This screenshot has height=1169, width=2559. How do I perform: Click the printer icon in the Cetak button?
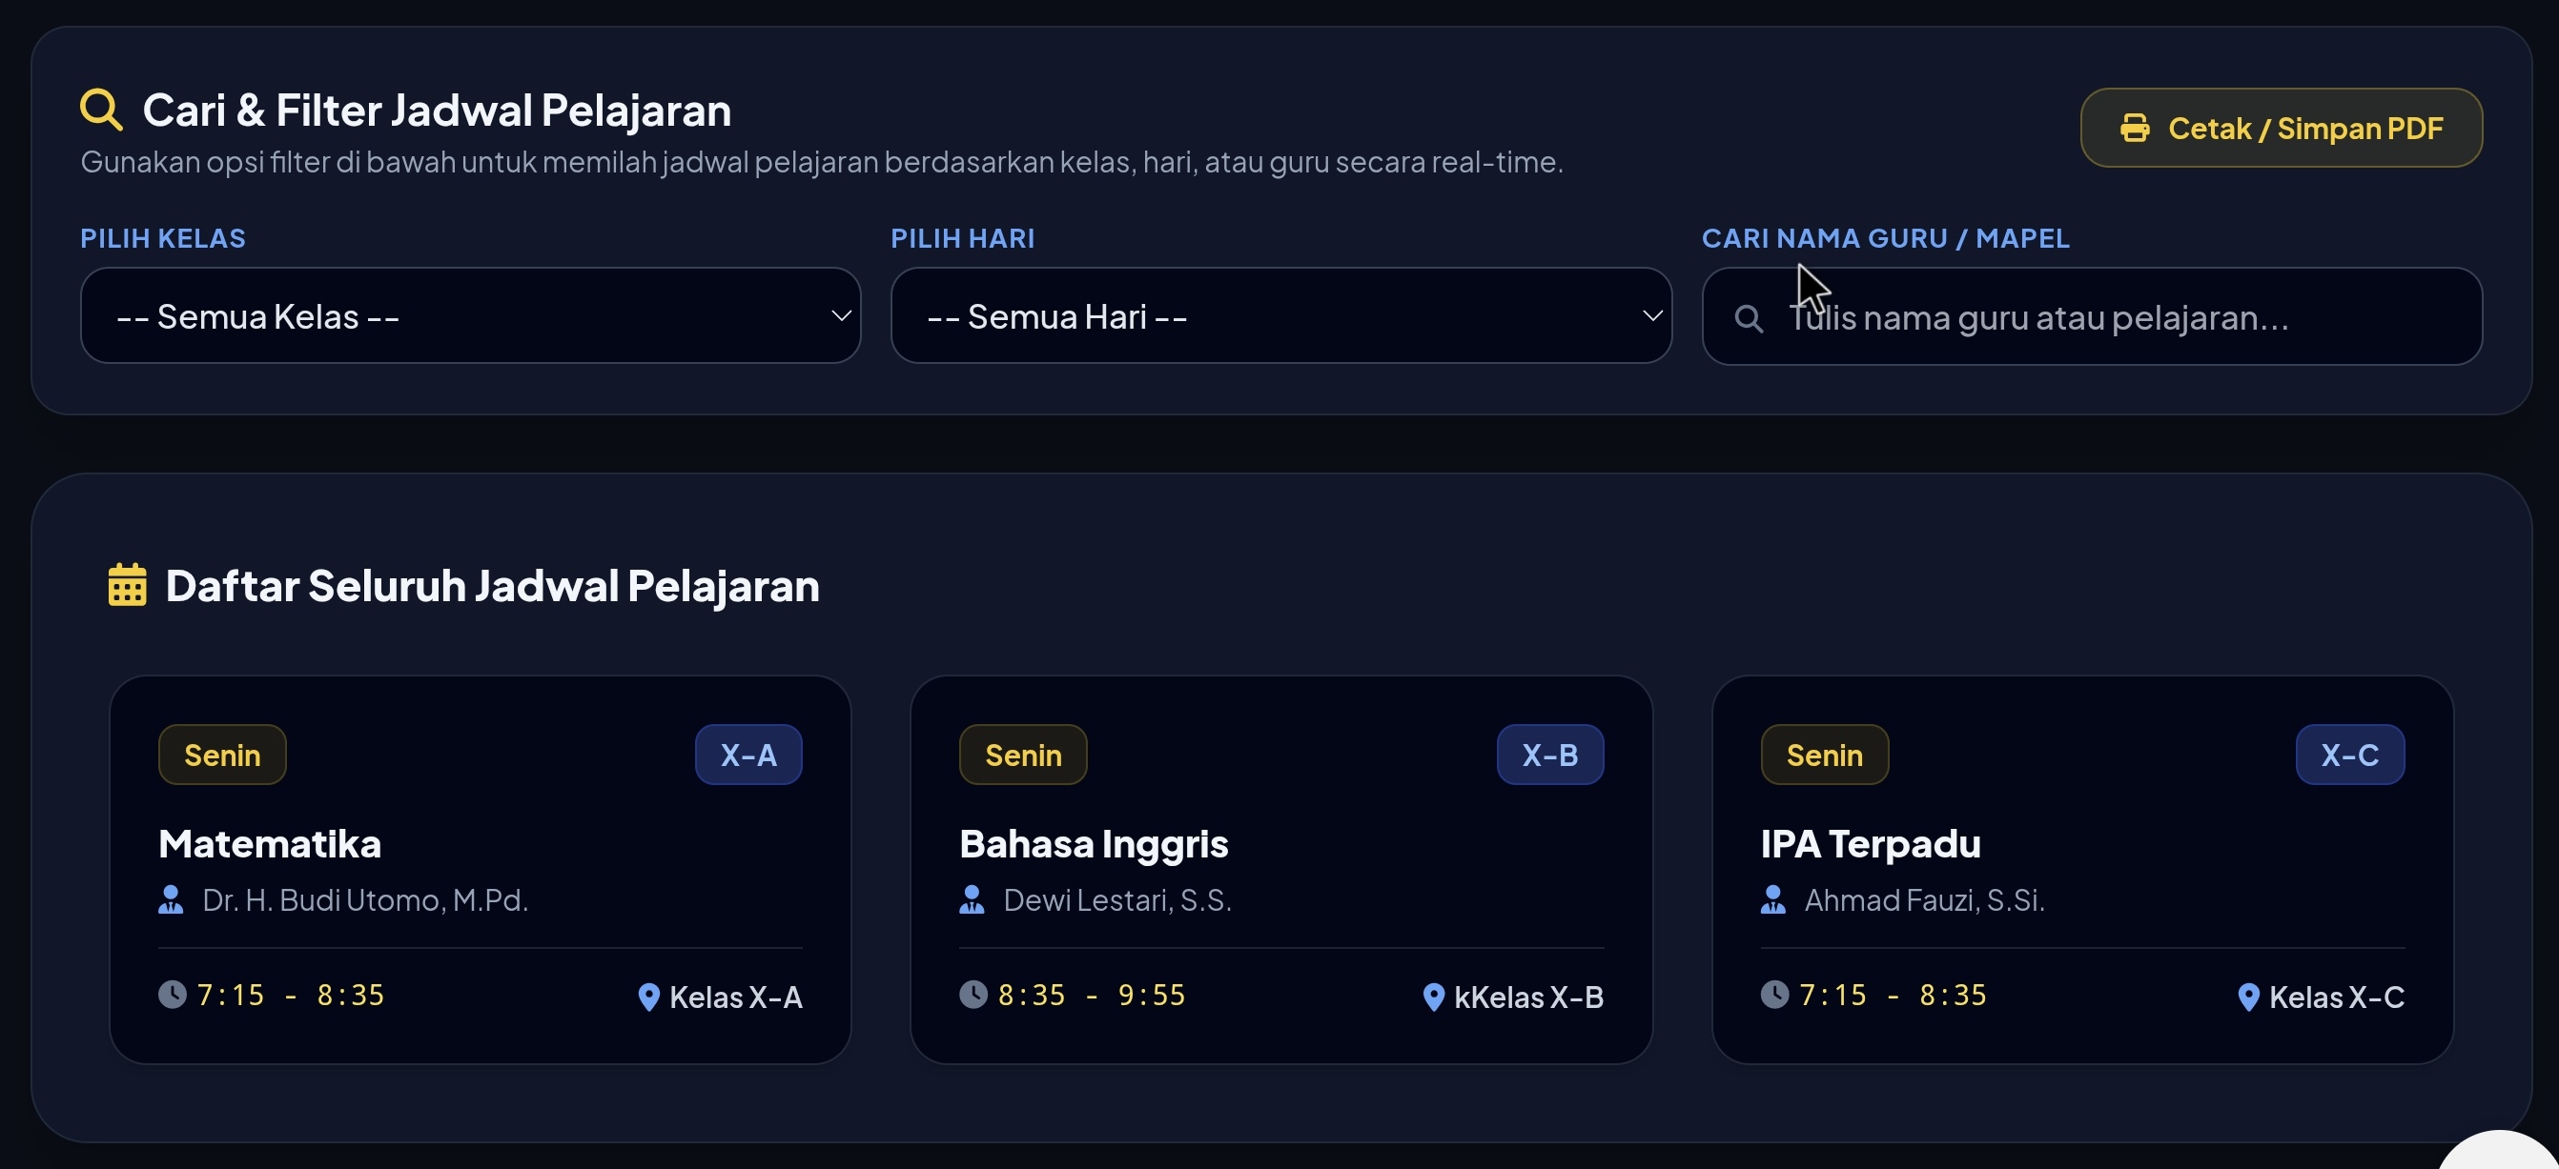tap(2135, 128)
